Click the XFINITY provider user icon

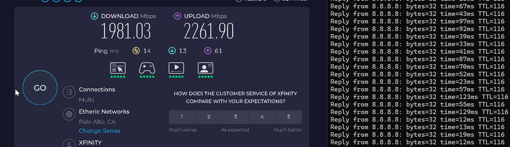coord(69,143)
